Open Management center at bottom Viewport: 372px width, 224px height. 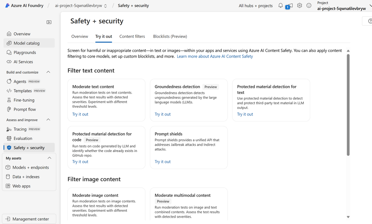pyautogui.click(x=29, y=219)
